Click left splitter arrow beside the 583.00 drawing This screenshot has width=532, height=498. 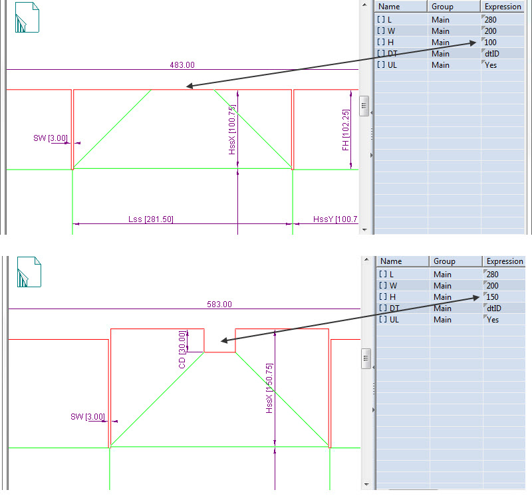click(x=372, y=366)
